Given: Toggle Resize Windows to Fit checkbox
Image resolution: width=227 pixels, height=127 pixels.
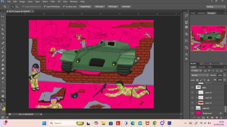Looking at the screenshot, I should (x=23, y=7).
